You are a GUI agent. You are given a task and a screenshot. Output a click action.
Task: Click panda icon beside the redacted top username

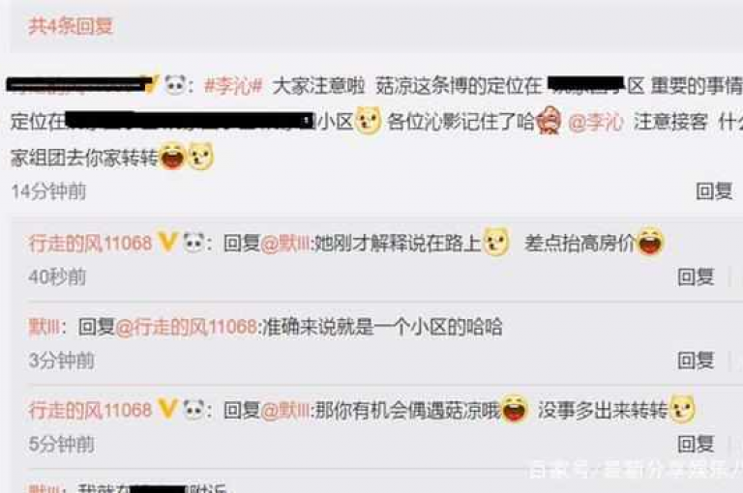(175, 85)
